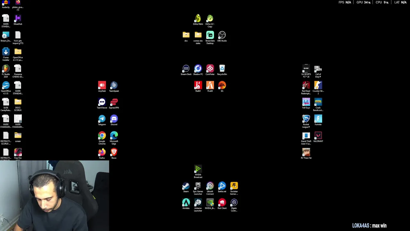Launch RedM shortcut
This screenshot has width=410, height=231.
198,87
